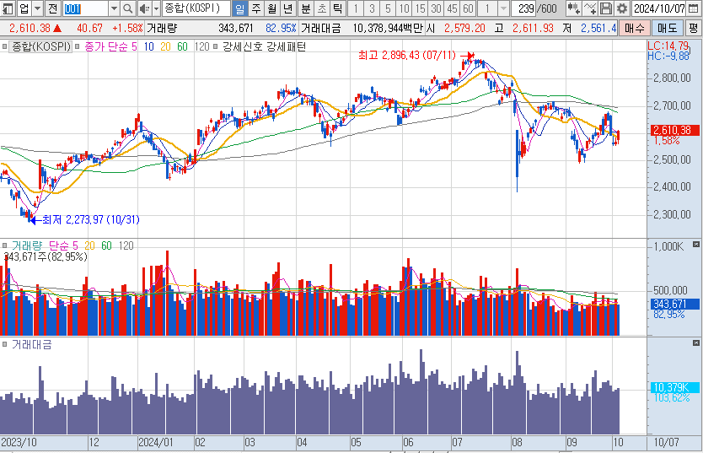Select the 60 interval button in toolbar
The height and width of the screenshot is (453, 703).
click(468, 8)
